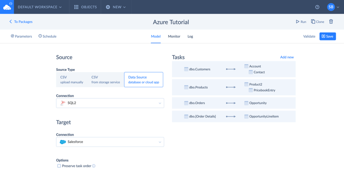Click the Contact table icon
This screenshot has width=344, height=196.
pyautogui.click(x=250, y=72)
